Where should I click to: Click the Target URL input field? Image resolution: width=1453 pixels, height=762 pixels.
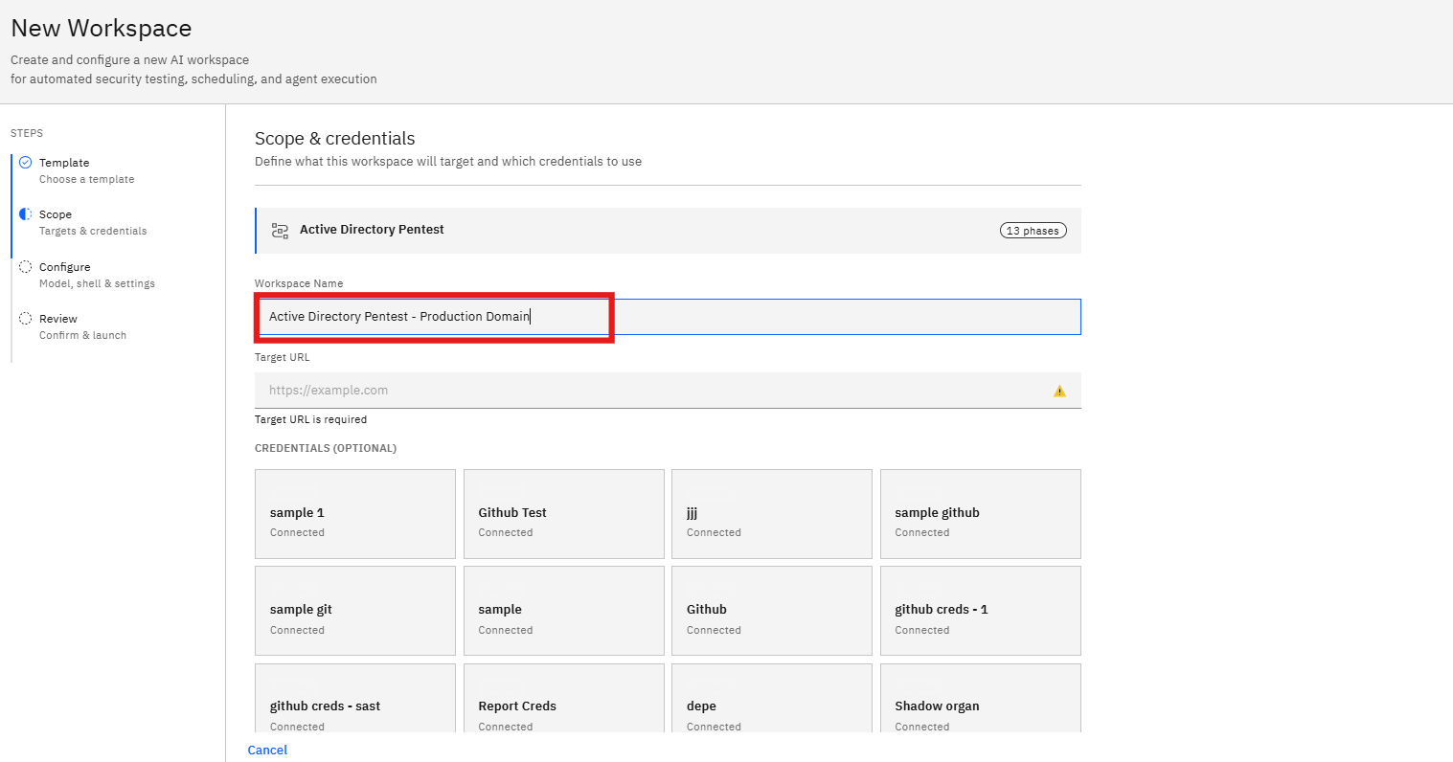[x=668, y=391]
